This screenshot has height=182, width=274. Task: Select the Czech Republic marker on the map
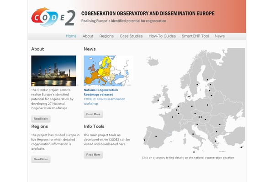[195, 113]
